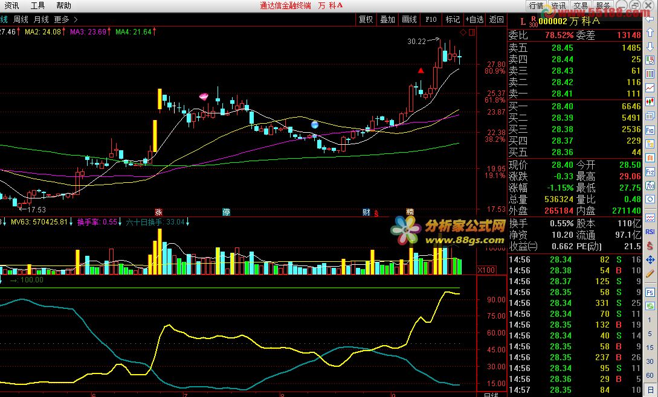Click the F10 icon in right sidebar
This screenshot has height=397, width=658.
[650, 130]
